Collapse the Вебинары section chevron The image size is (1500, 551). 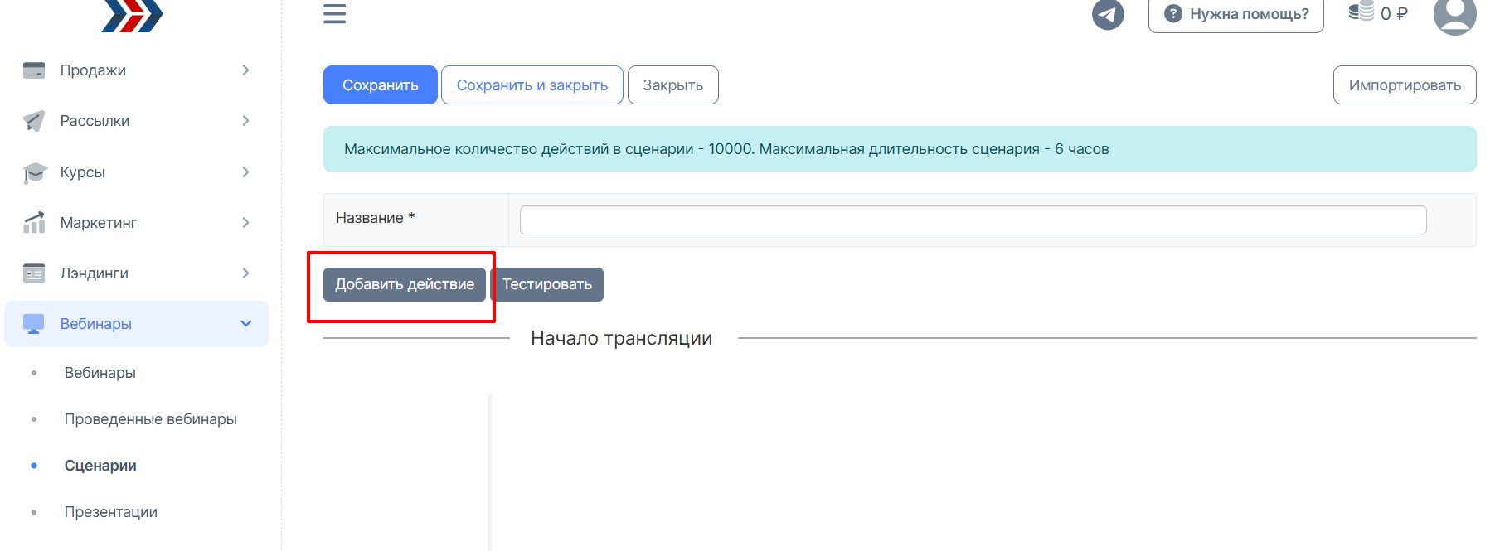245,324
